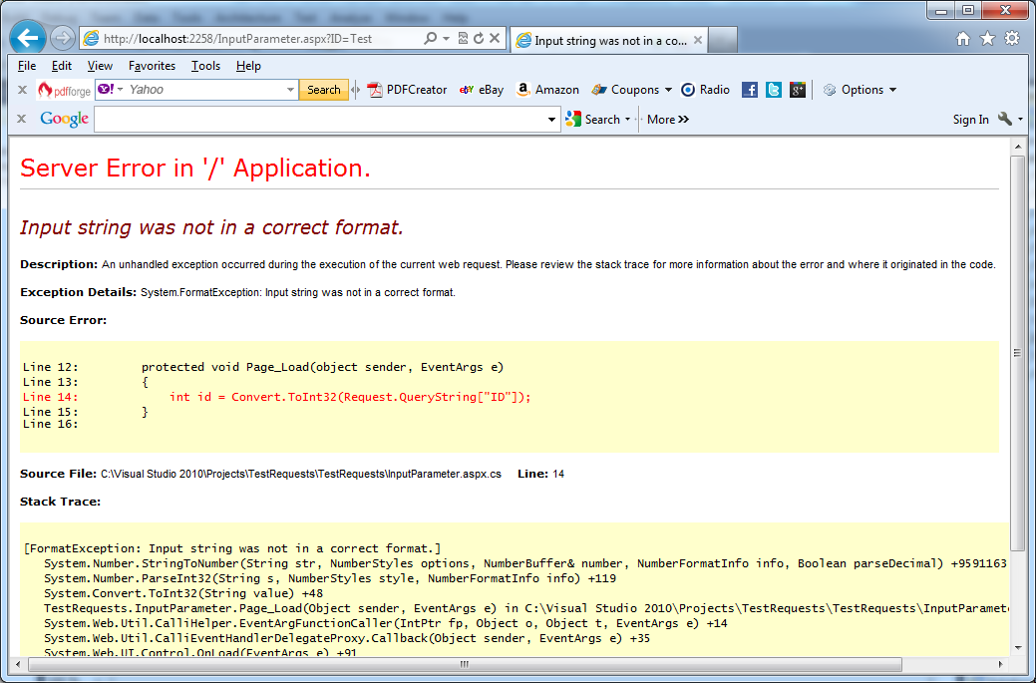The image size is (1036, 683).
Task: Click the vertical scrollbar up arrow
Action: tap(1017, 147)
